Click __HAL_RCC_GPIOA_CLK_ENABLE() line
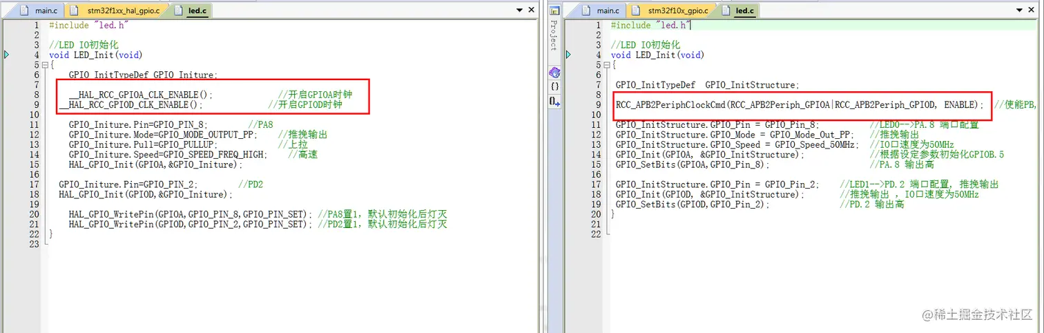Viewport: 1044px width, 333px height. pos(141,95)
